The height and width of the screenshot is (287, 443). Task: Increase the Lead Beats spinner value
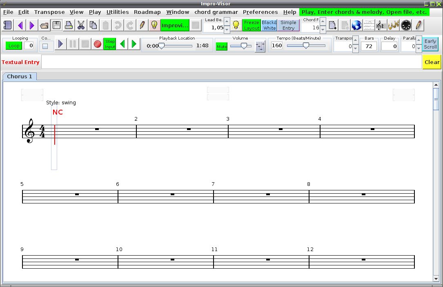(x=227, y=21)
